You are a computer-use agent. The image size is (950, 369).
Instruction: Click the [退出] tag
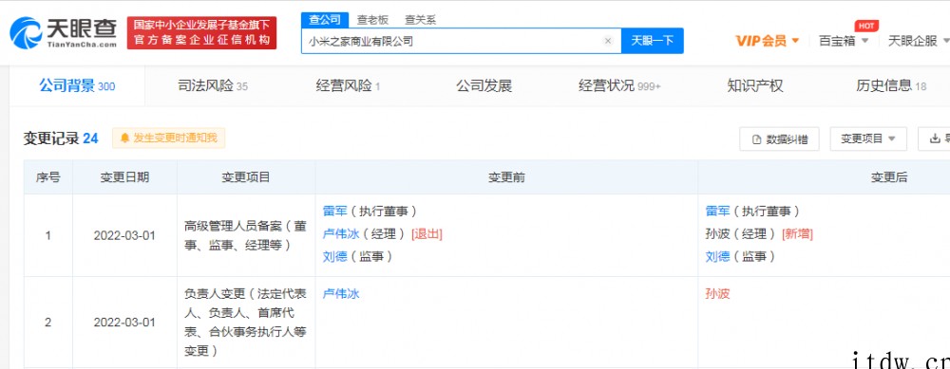coord(427,234)
